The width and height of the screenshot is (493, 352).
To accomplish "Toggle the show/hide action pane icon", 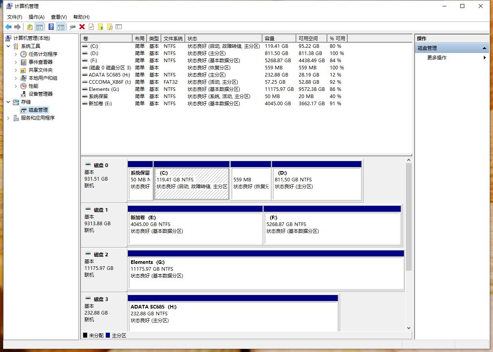I will [61, 27].
